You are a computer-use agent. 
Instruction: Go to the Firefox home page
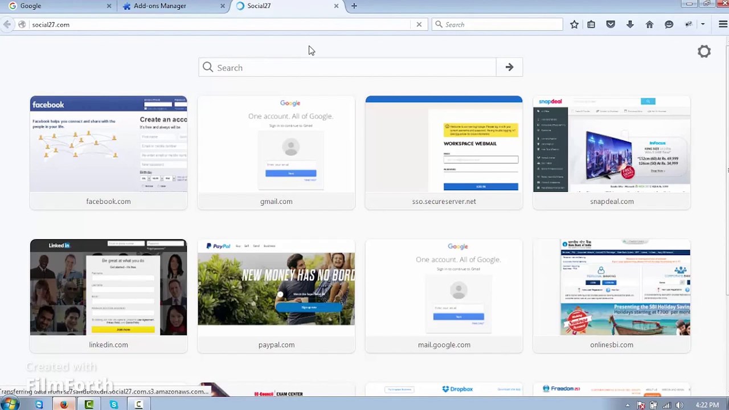(x=649, y=24)
